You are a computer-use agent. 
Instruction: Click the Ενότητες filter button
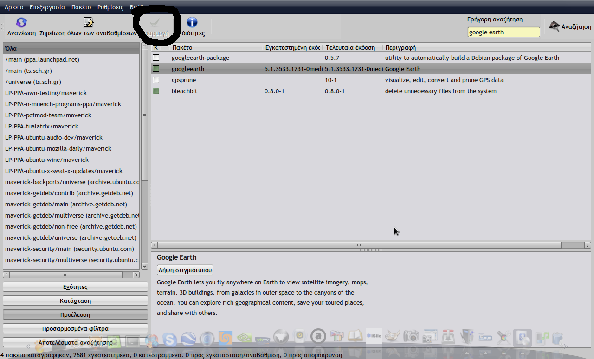[x=75, y=287]
